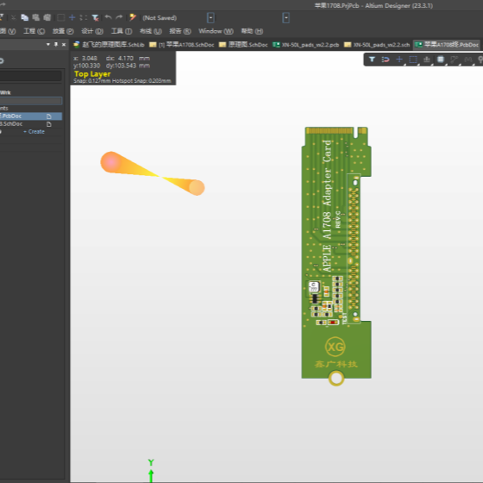The width and height of the screenshot is (483, 483).
Task: Switch to the 原理图.SchDoc tab
Action: [x=243, y=45]
